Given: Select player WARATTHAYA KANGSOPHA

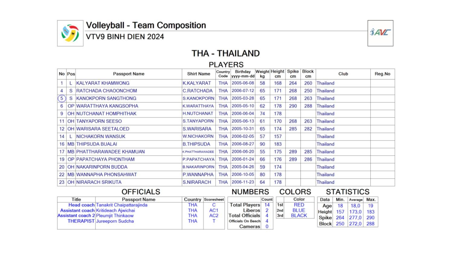Looking at the screenshot, I should (107, 106).
